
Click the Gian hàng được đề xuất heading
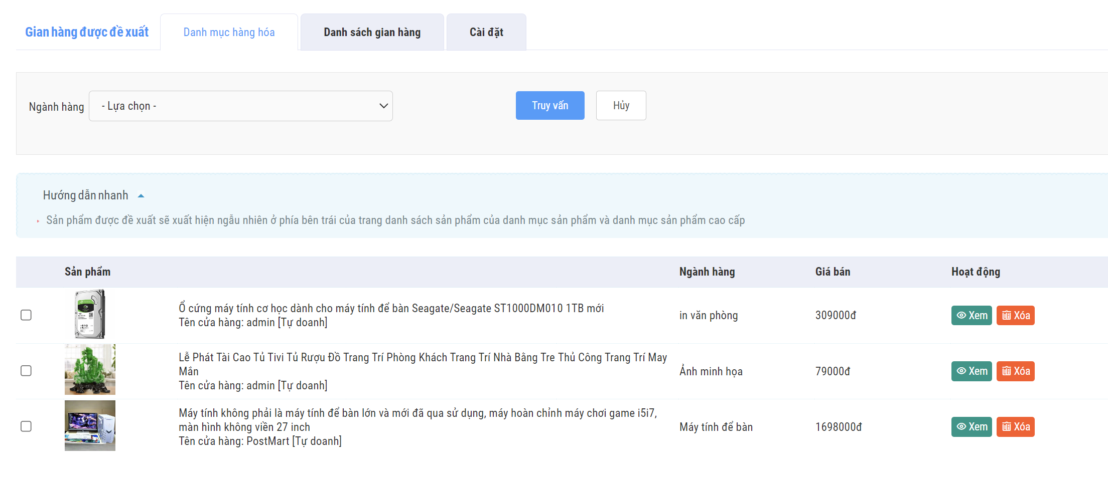pyautogui.click(x=87, y=32)
